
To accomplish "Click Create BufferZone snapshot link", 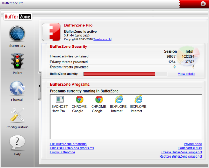I will point(181,152).
